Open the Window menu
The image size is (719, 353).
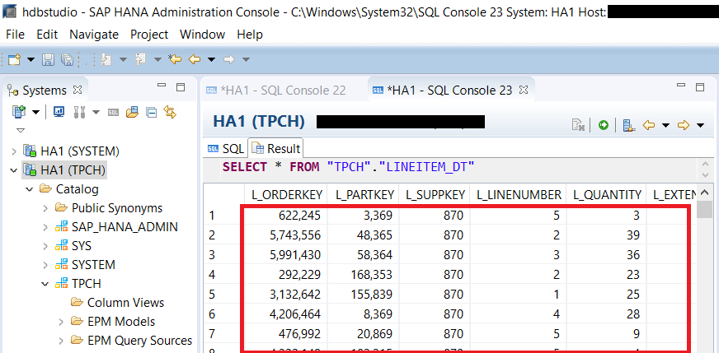(x=202, y=35)
